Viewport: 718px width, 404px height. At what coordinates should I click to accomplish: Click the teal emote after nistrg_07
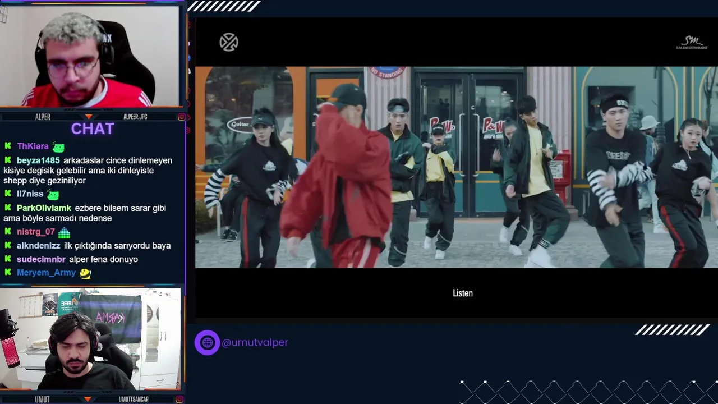[64, 232]
